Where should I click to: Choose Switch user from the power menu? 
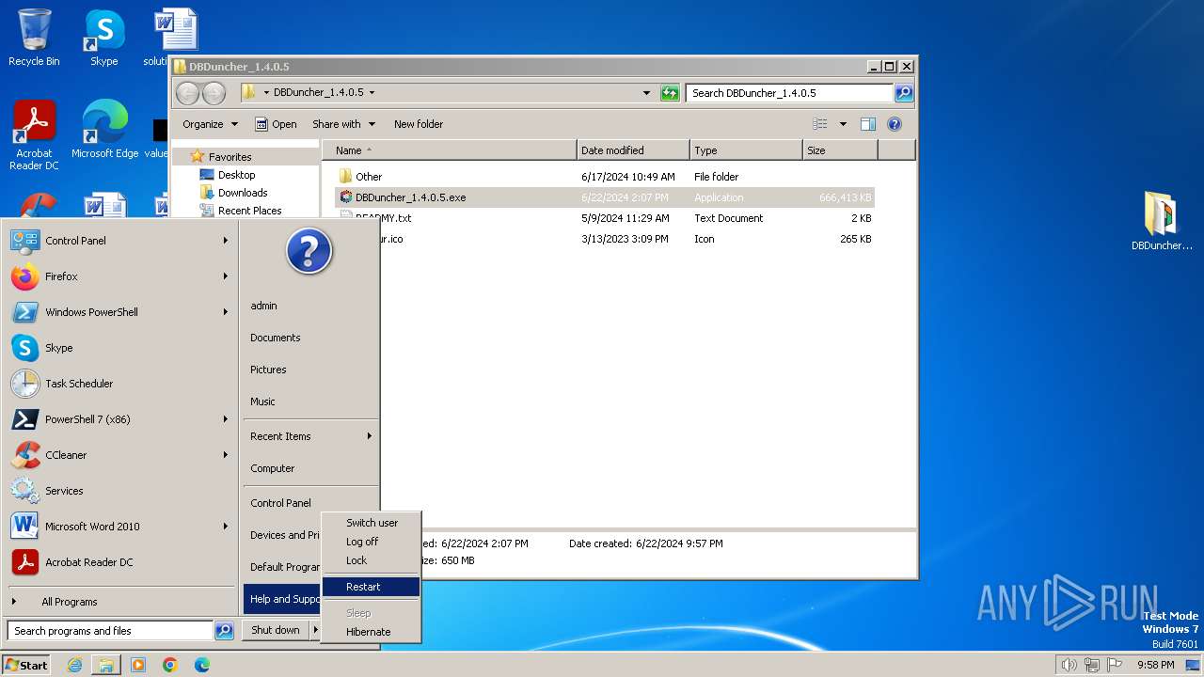(372, 523)
